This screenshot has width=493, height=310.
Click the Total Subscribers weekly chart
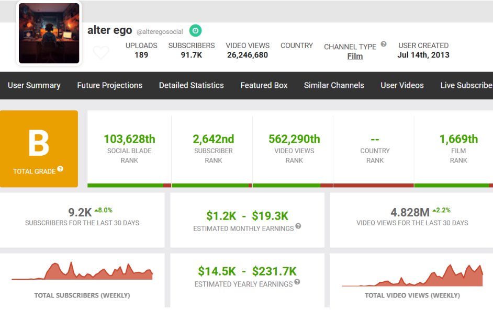tap(82, 271)
